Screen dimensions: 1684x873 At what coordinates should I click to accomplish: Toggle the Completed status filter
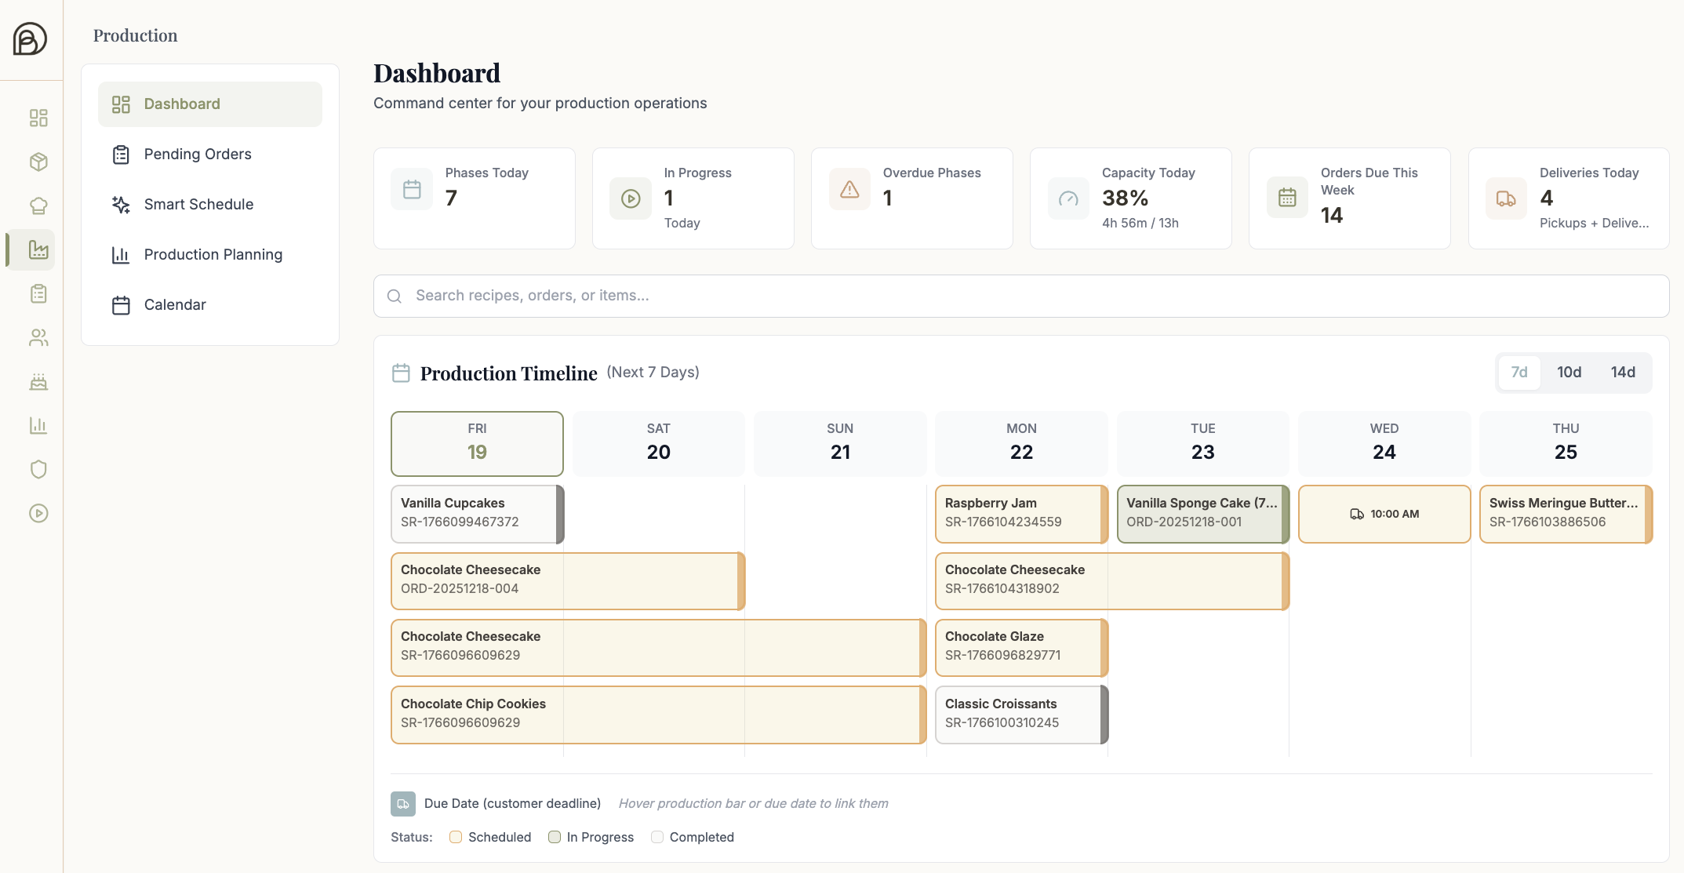point(657,837)
